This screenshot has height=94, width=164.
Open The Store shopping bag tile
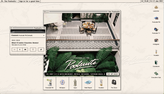tap(114, 84)
